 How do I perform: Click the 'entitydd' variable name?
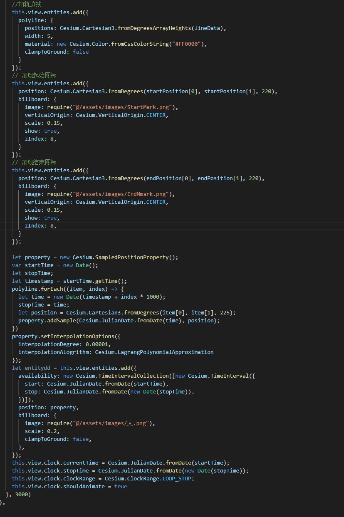[x=37, y=368]
